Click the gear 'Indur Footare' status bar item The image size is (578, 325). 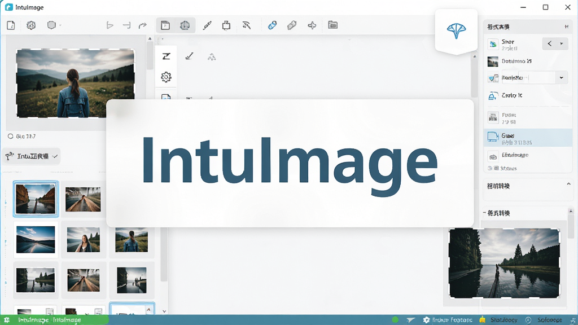(x=448, y=320)
